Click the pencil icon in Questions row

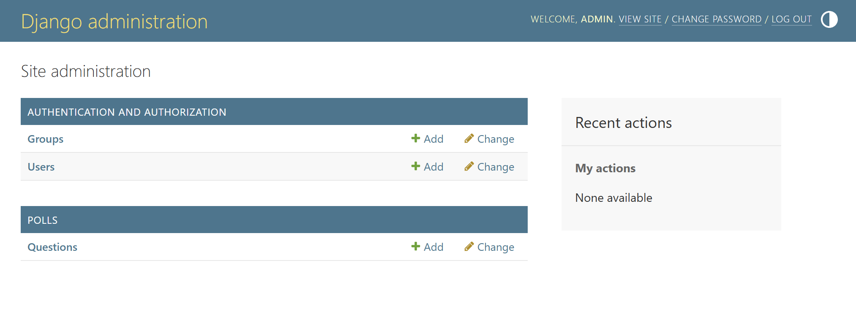469,247
